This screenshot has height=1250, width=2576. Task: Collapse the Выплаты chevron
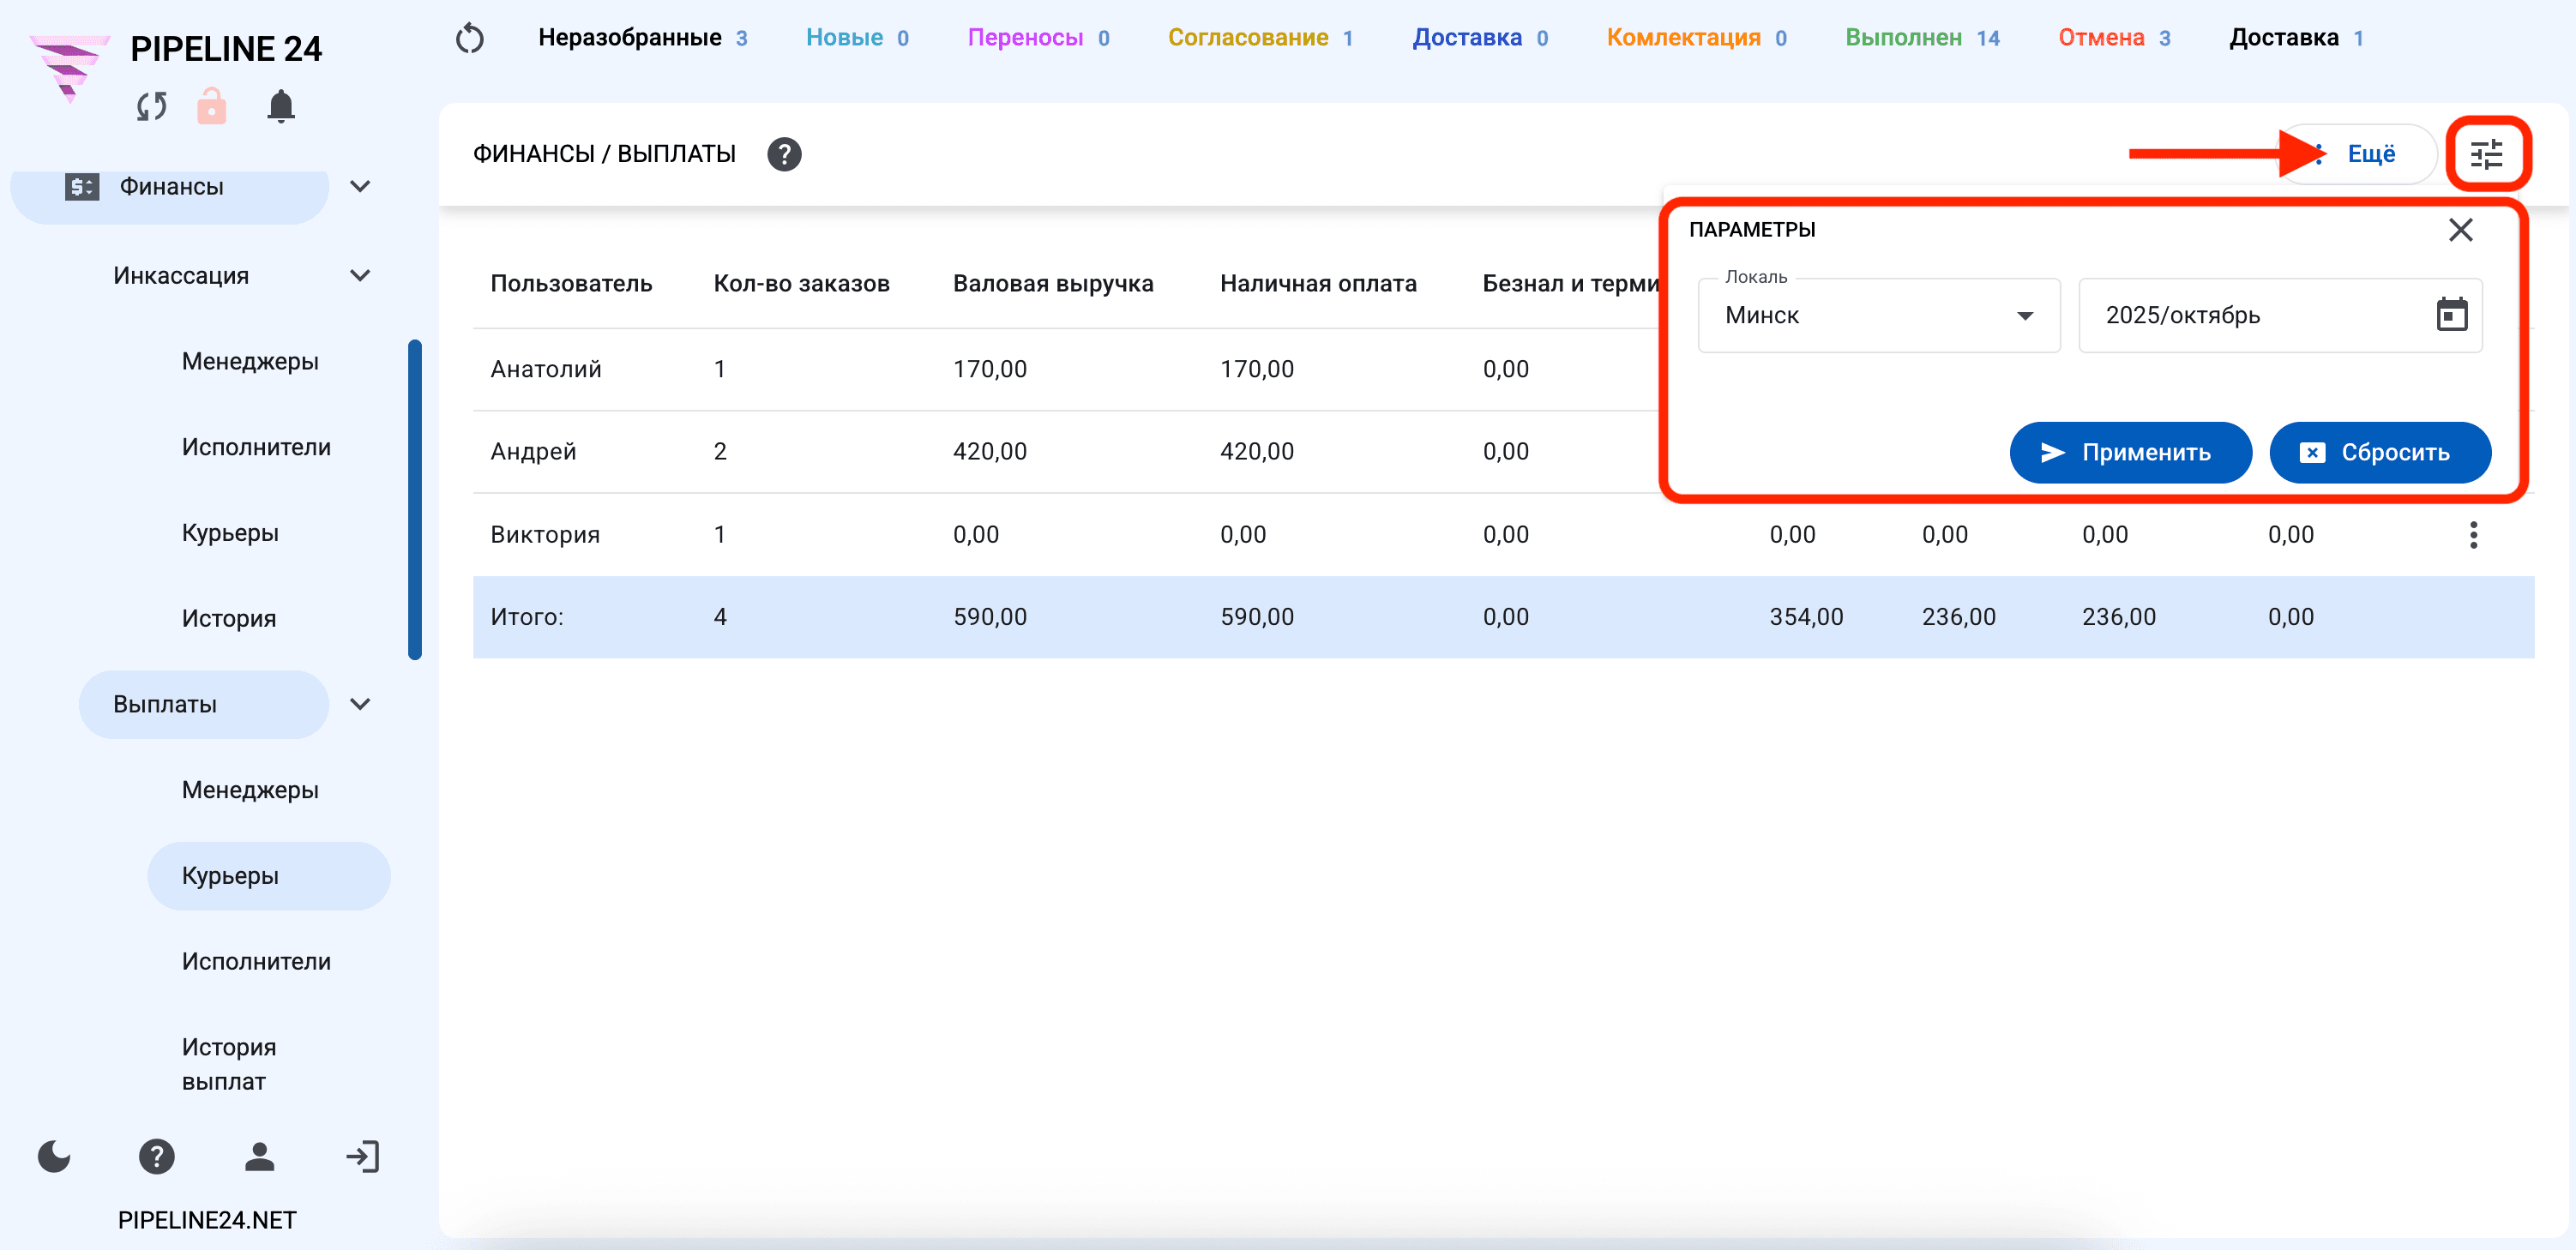point(361,705)
